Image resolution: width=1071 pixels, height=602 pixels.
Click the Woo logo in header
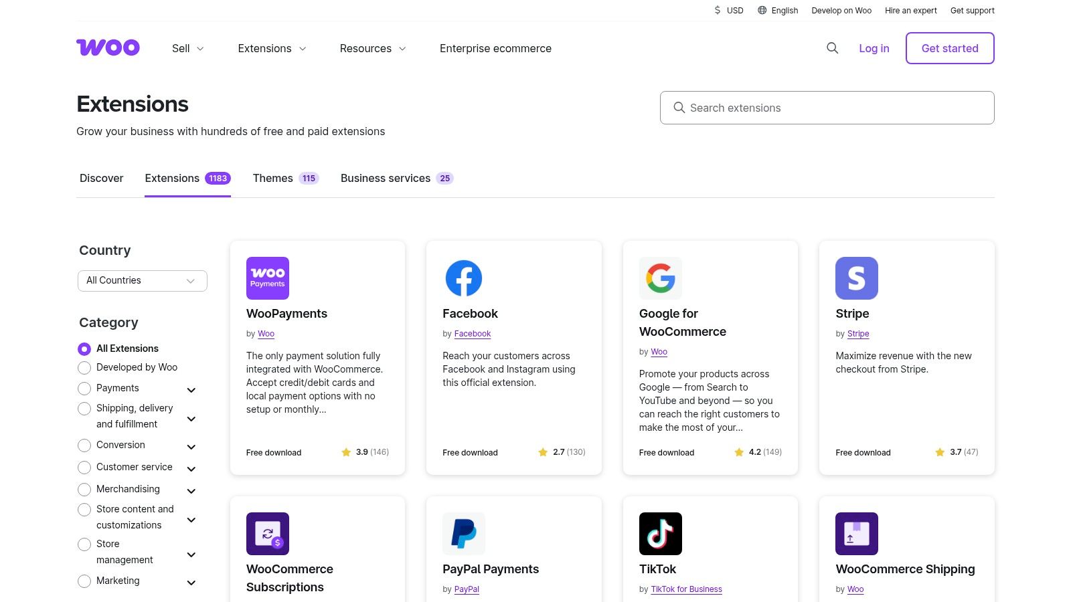pos(108,47)
